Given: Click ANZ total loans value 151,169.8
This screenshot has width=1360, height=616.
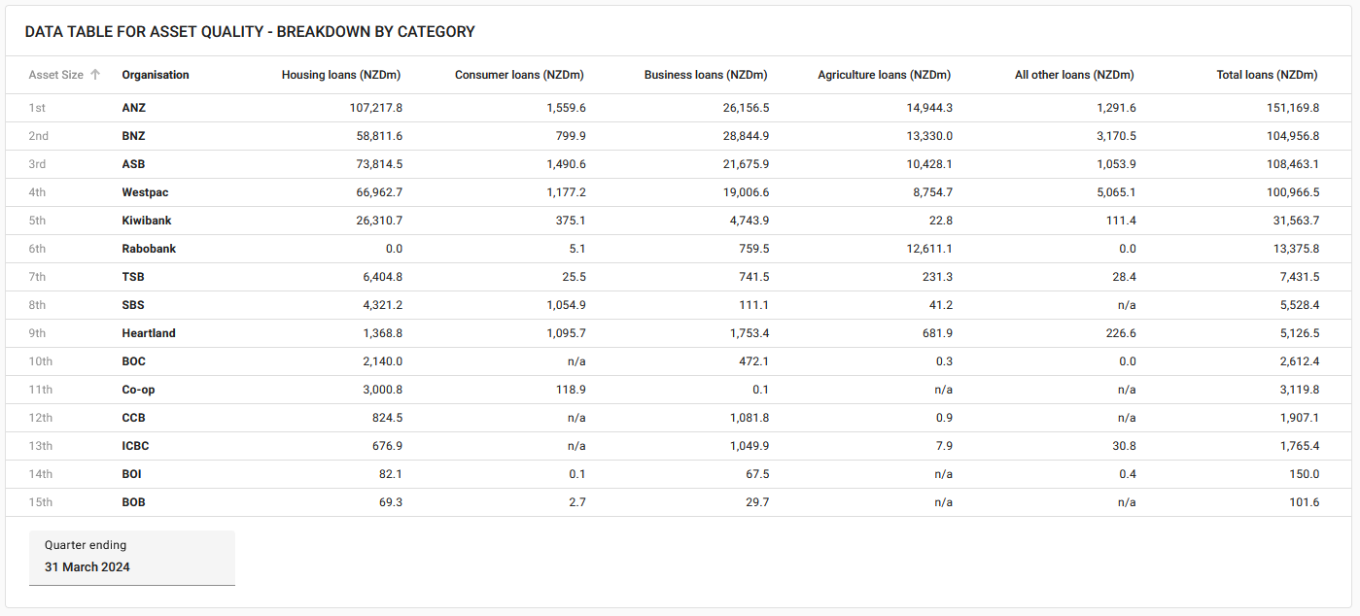Looking at the screenshot, I should click(x=1289, y=108).
